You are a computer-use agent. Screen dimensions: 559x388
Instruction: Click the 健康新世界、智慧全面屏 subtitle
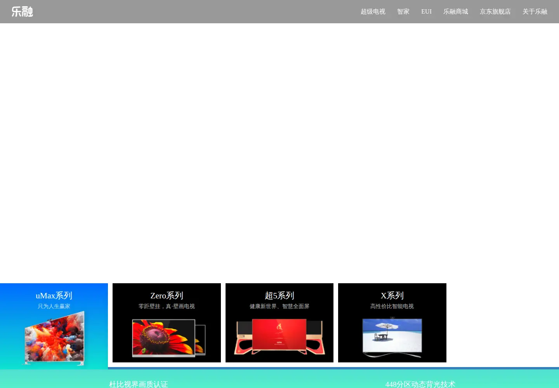(x=279, y=306)
